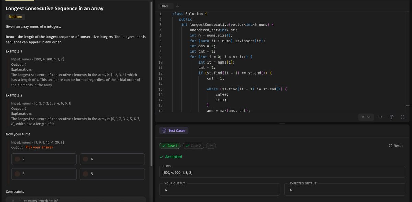Add a new test case with plus button
The height and width of the screenshot is (202, 412).
pos(211,146)
